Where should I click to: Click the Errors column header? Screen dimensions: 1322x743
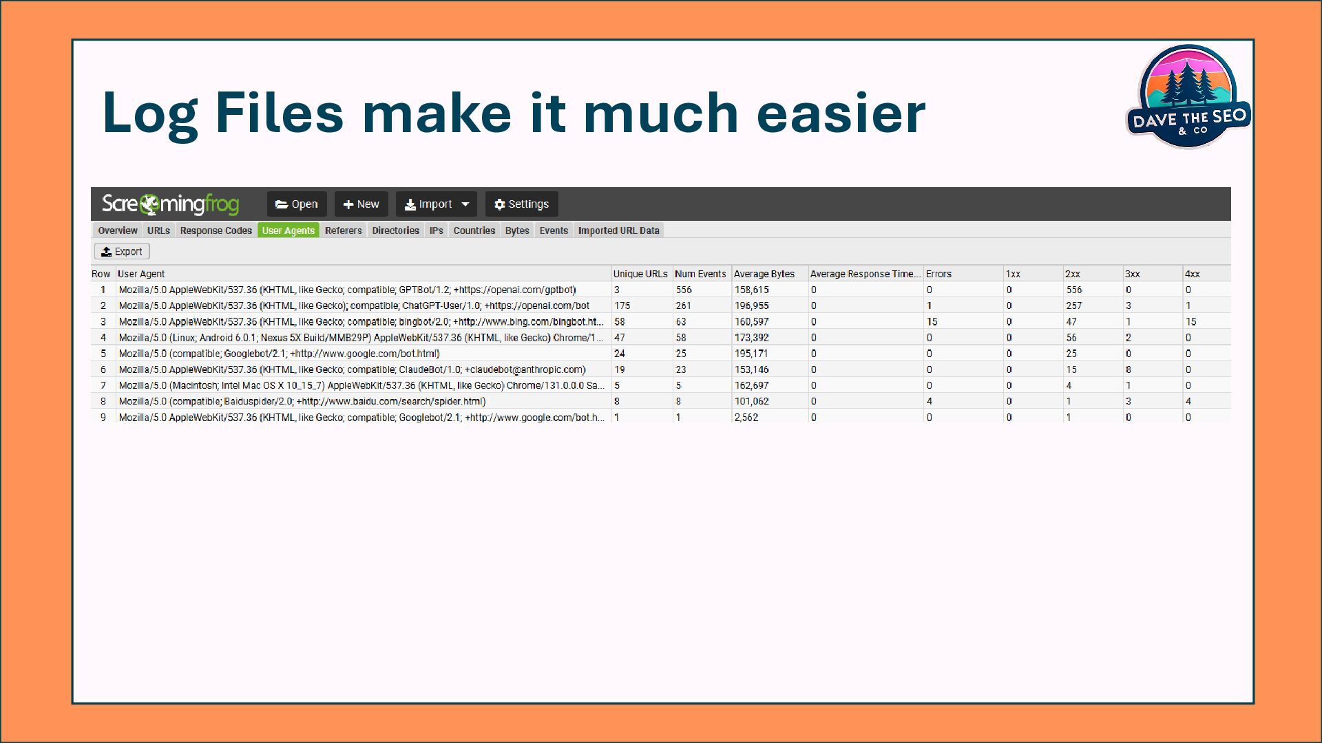[938, 274]
